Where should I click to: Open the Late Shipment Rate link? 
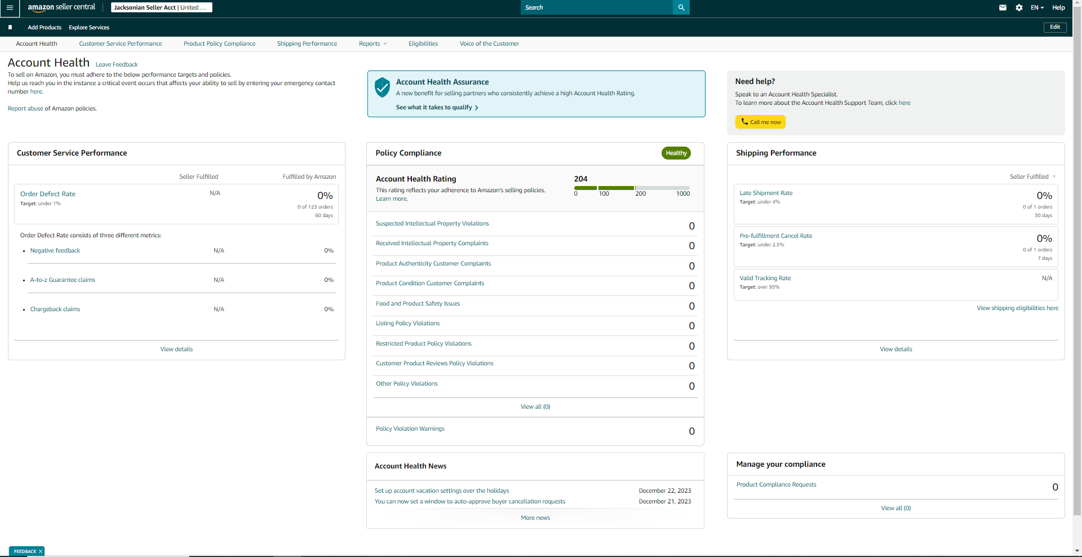[x=766, y=193]
